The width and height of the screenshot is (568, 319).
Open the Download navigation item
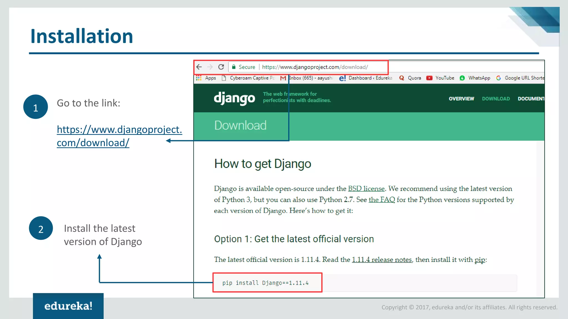(496, 99)
